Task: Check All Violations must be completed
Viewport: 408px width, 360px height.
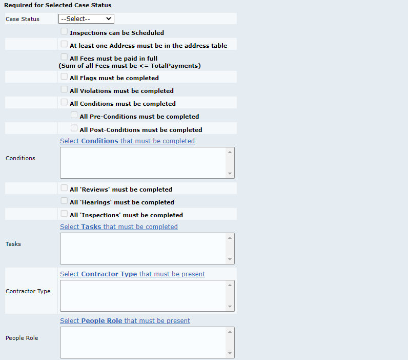Action: coord(64,89)
